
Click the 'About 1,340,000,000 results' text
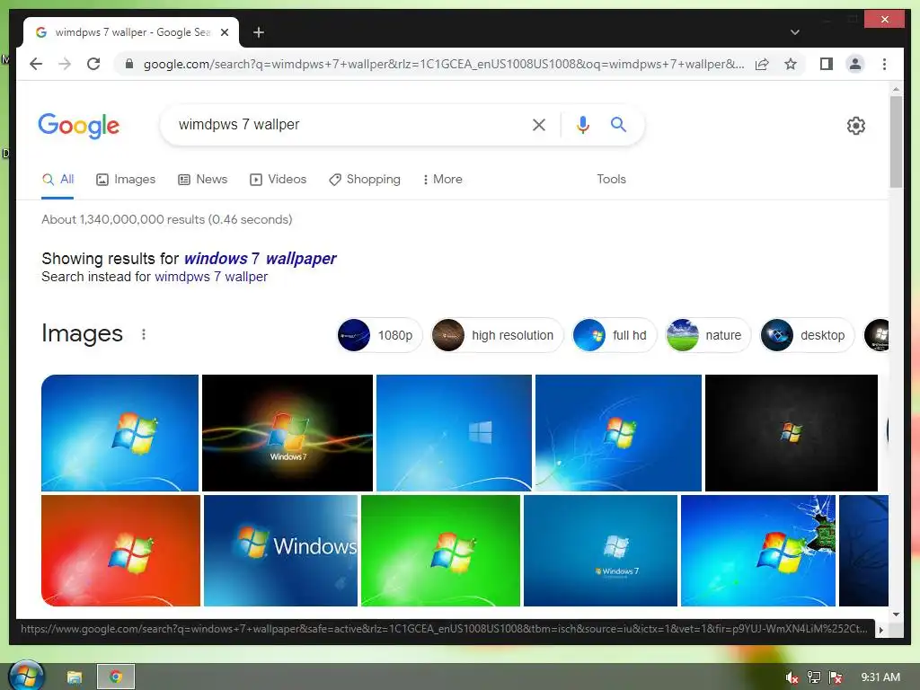[x=166, y=219]
